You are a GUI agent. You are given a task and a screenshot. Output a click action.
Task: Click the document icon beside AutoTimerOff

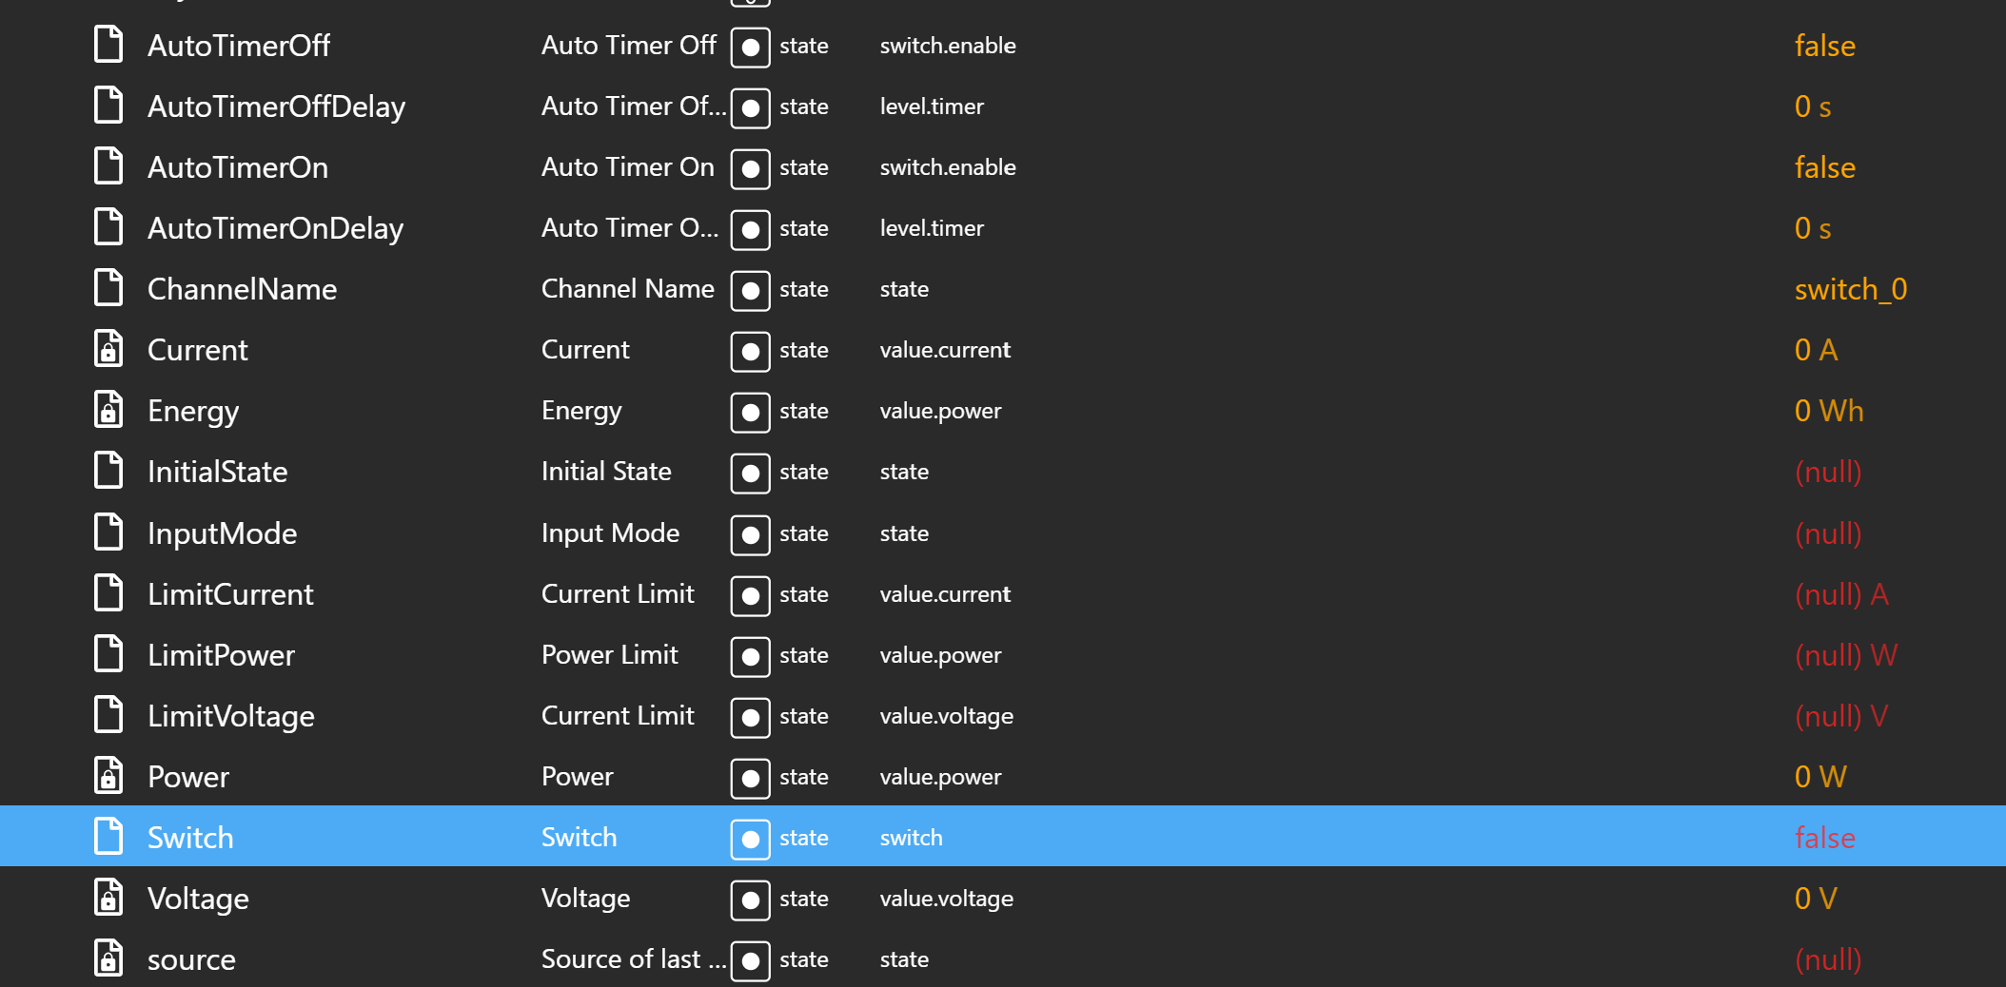(108, 45)
